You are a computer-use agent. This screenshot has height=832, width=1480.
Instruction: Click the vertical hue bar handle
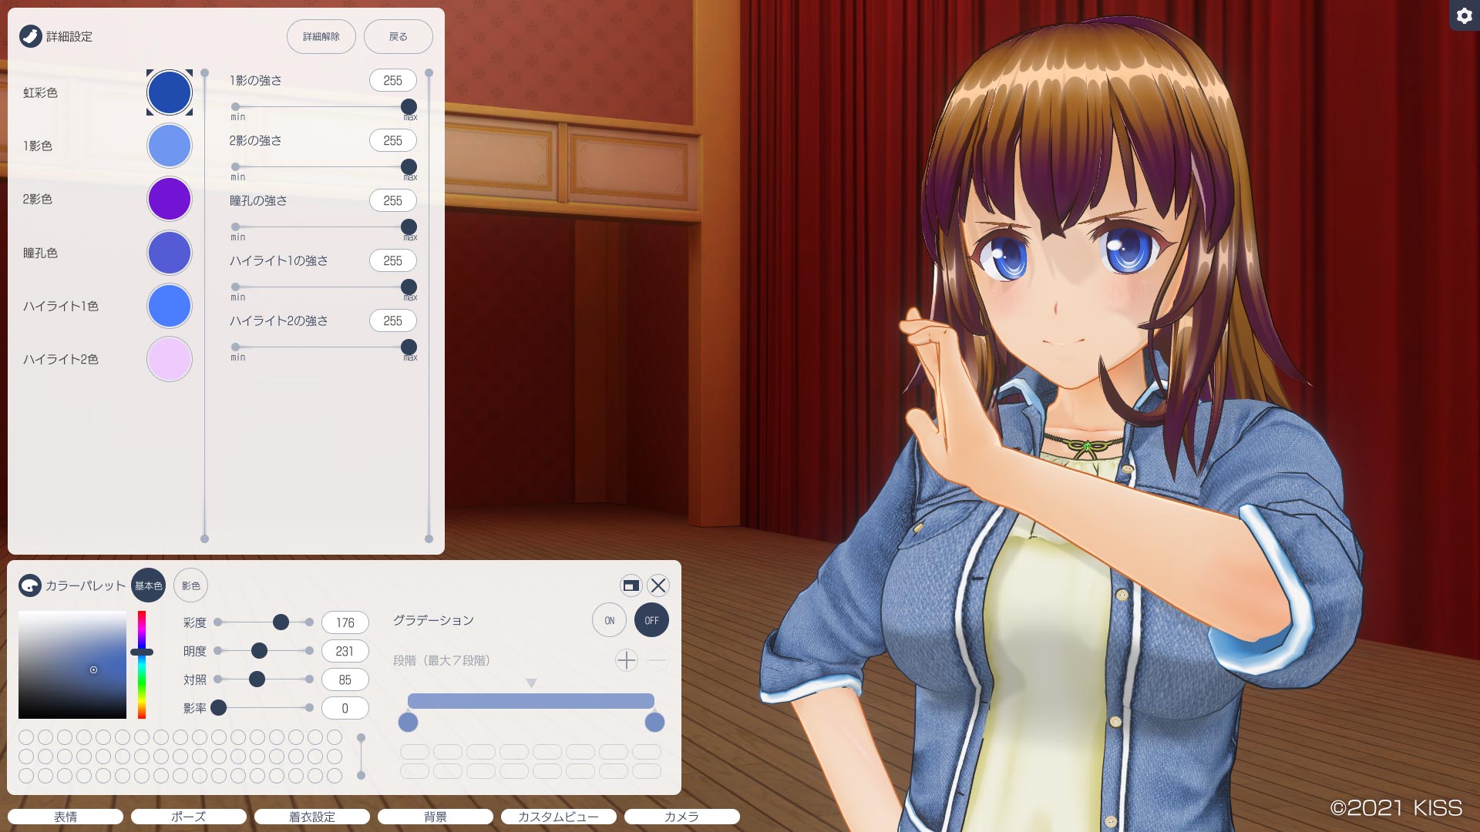[x=142, y=652]
